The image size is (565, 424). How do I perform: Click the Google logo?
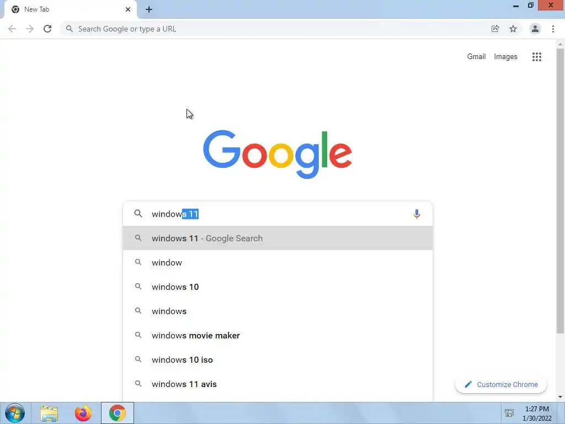click(x=278, y=155)
